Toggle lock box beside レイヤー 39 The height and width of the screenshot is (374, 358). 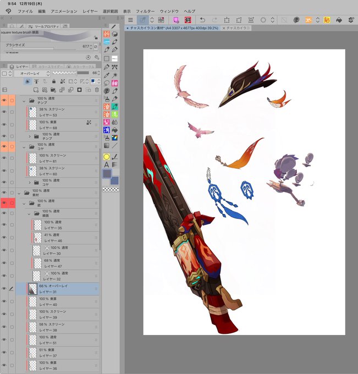pyautogui.click(x=12, y=315)
